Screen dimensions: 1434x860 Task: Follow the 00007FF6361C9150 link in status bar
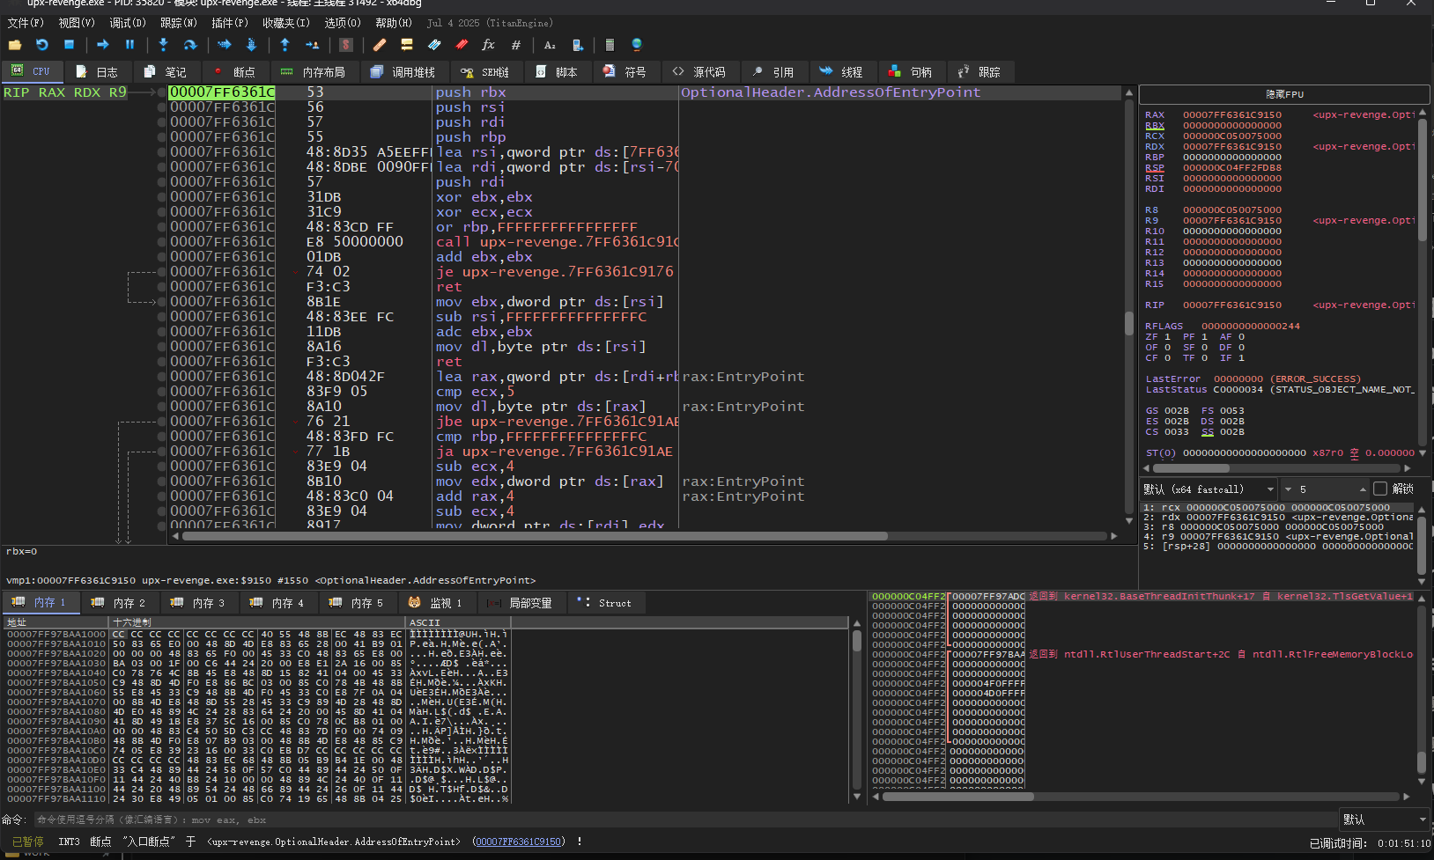click(x=519, y=842)
